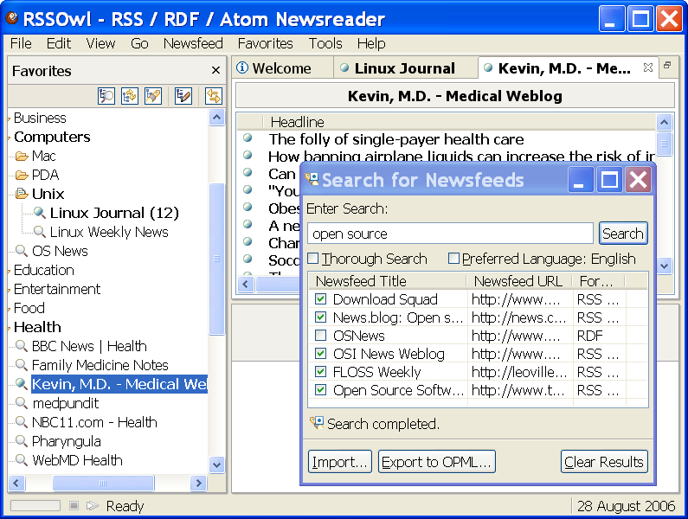The image size is (688, 519).
Task: Expand the Business category
Action: pos(10,119)
